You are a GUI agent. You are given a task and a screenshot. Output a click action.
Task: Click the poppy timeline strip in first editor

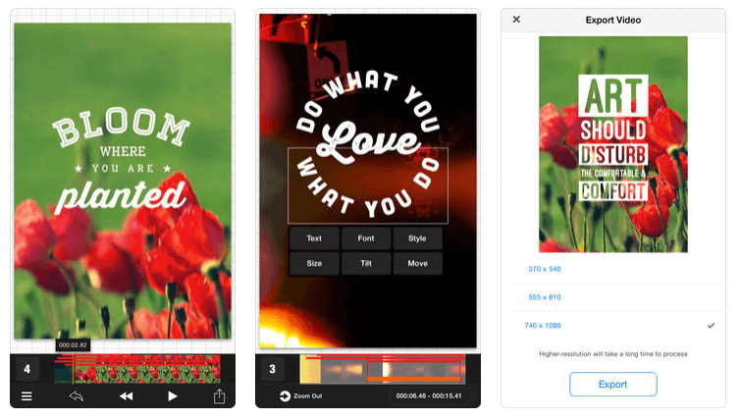[137, 369]
